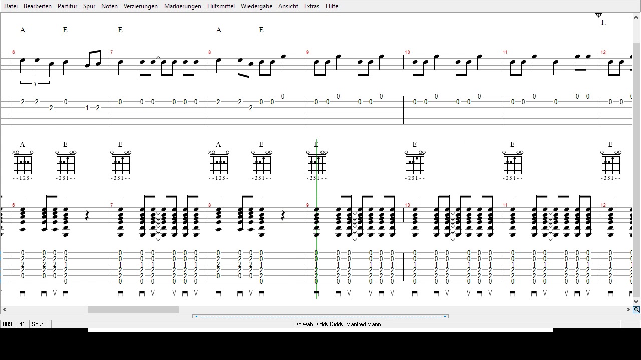Click the dotted slider track in the middle
This screenshot has height=360, width=641.
click(320, 316)
